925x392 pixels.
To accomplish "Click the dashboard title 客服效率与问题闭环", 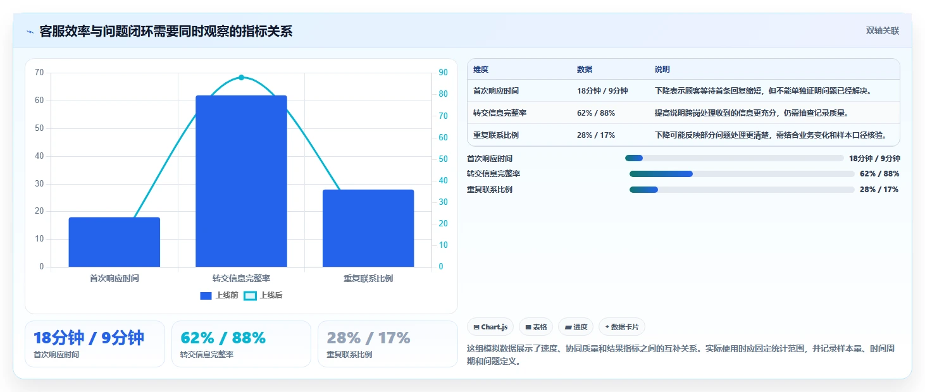I will tap(166, 31).
